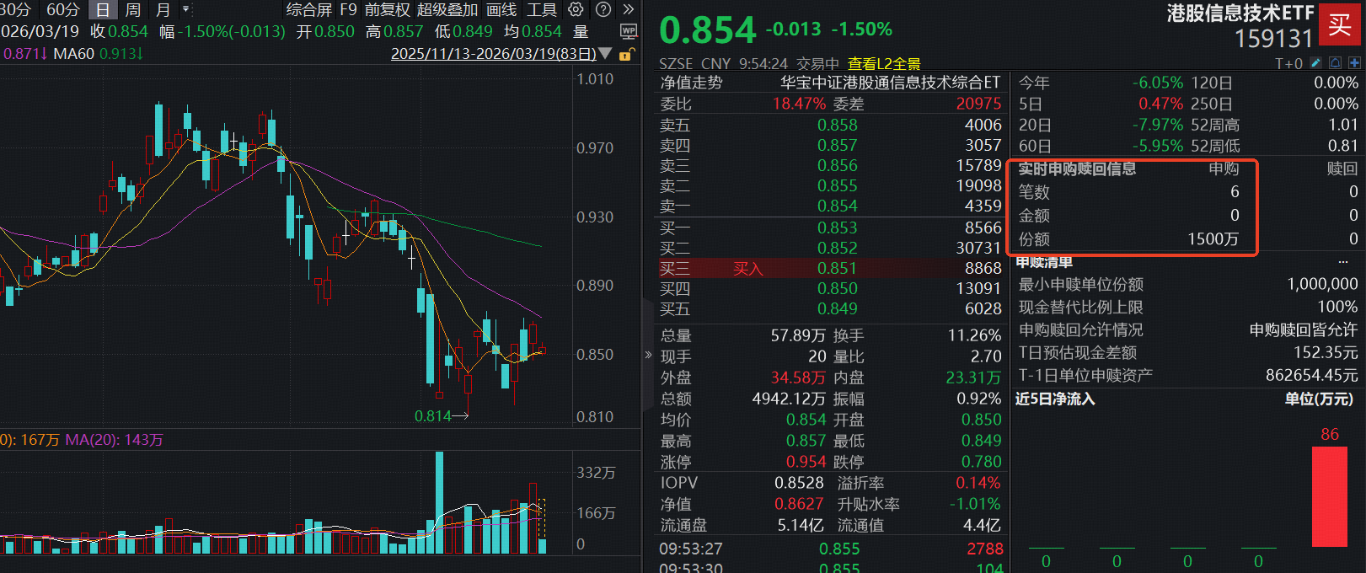Open more chart periods dropdown after 月

(186, 10)
